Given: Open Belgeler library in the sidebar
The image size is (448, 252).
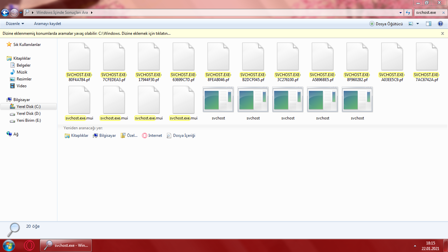Looking at the screenshot, I should [20, 65].
